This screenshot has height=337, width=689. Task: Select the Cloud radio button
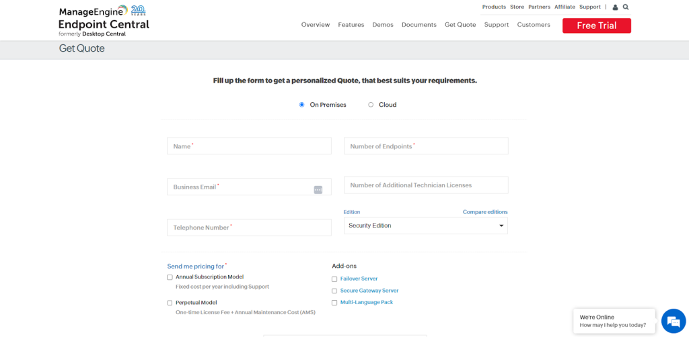tap(371, 105)
